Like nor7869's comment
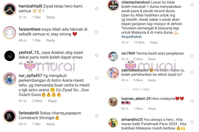This screenshot has width=199, height=132. [192, 56]
